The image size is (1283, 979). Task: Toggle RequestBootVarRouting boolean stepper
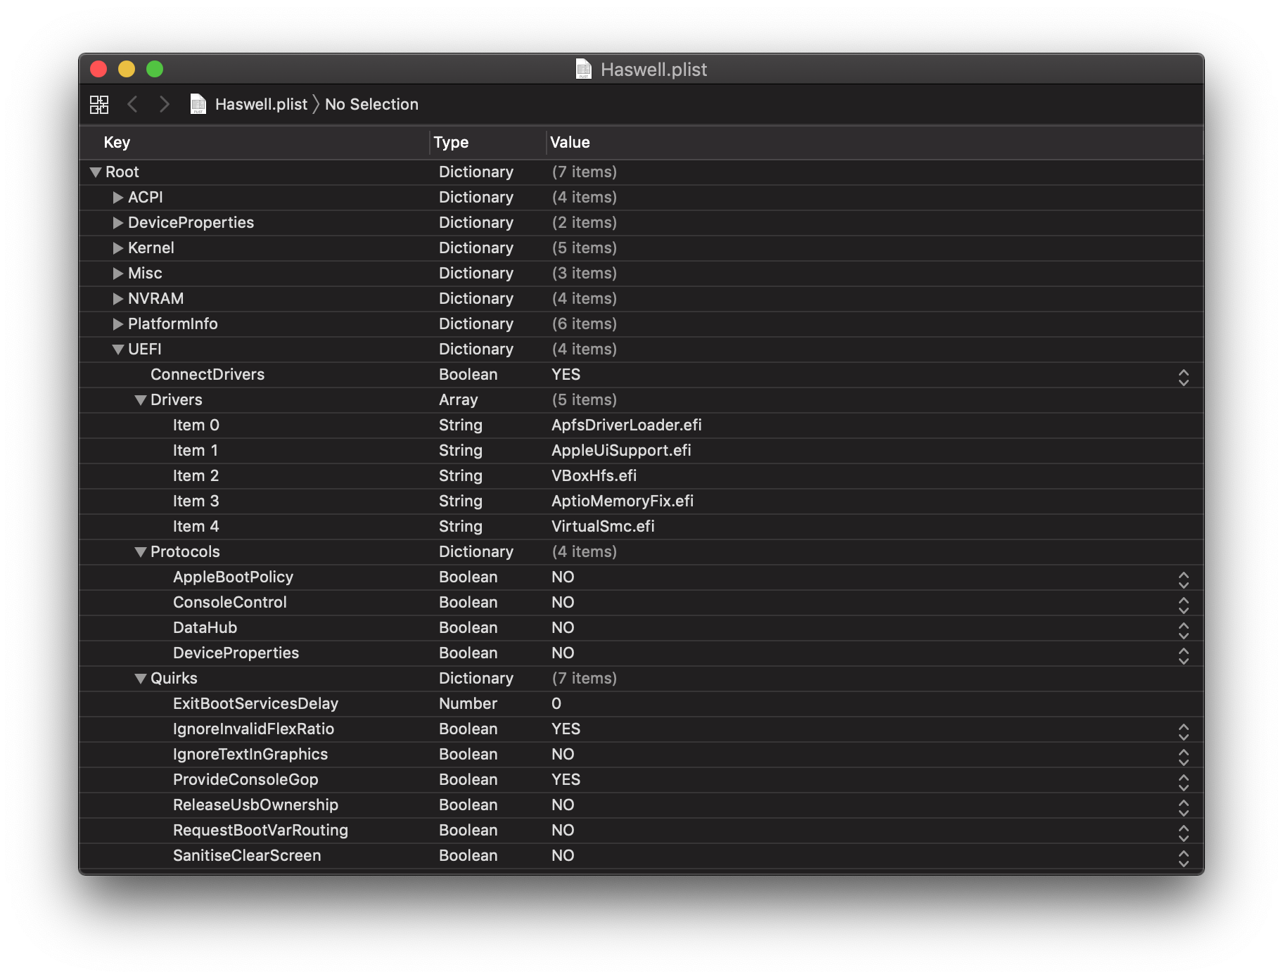[x=1184, y=833]
